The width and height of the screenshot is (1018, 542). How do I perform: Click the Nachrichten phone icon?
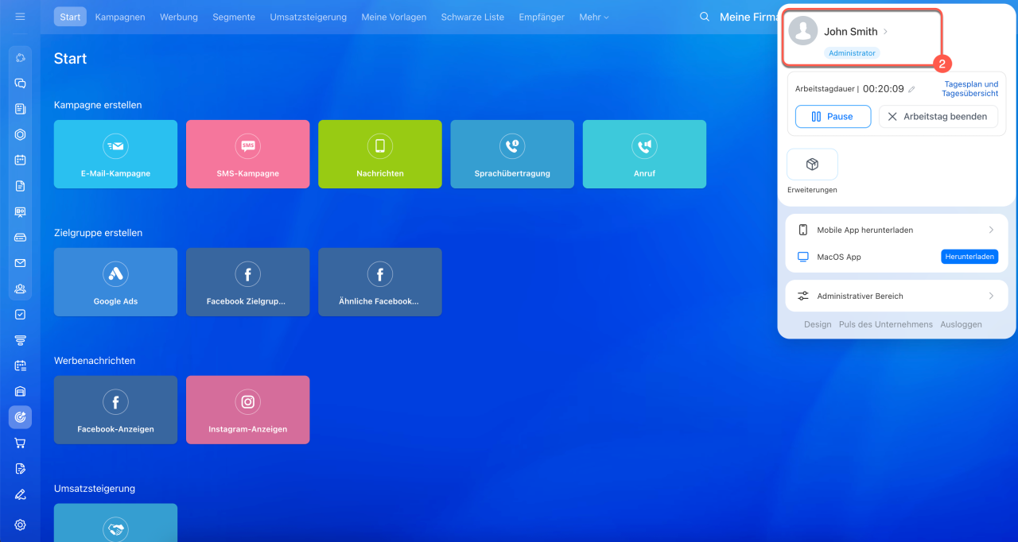pyautogui.click(x=380, y=146)
